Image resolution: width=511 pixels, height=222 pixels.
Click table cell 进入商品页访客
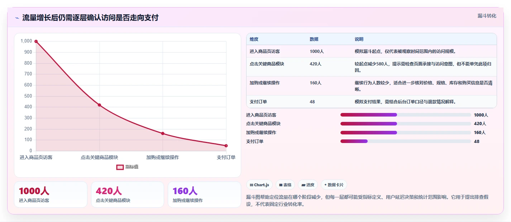[265, 51]
